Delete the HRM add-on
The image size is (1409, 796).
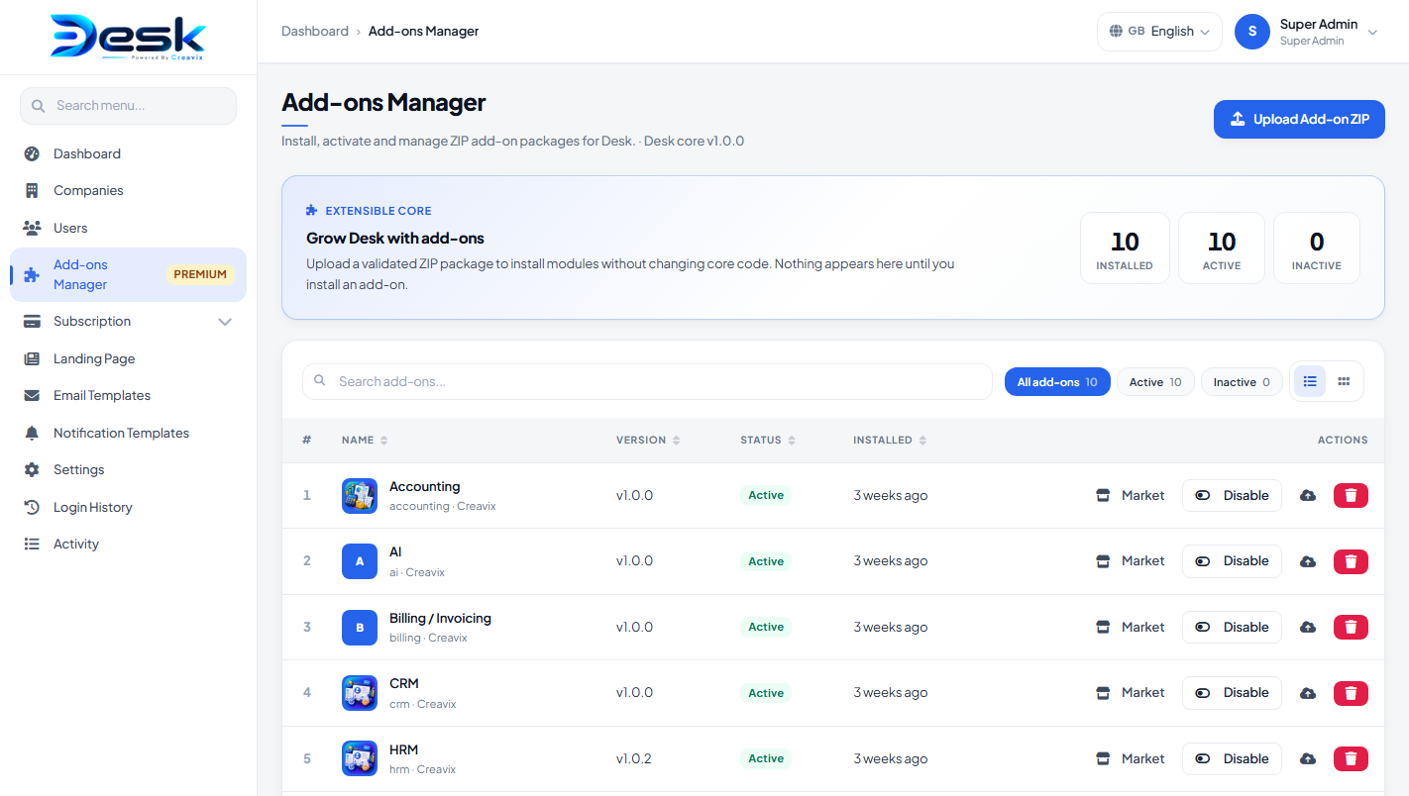click(1351, 758)
